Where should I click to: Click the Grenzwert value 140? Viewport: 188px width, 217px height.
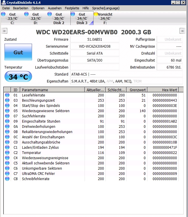point(143,111)
